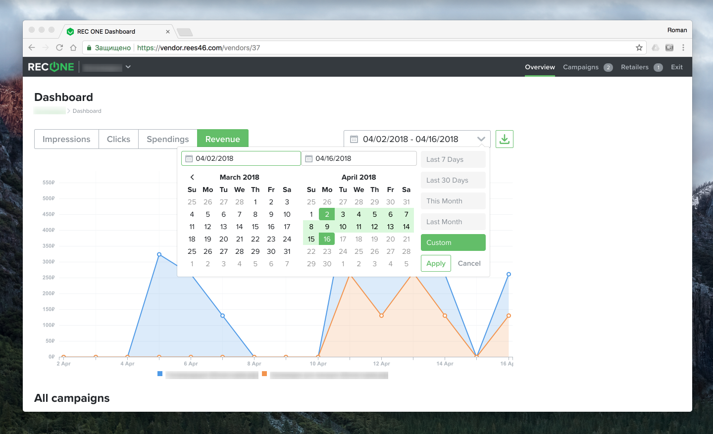Screen dimensions: 713x434
Task: Go to previous month in calendar
Action: pyautogui.click(x=192, y=177)
